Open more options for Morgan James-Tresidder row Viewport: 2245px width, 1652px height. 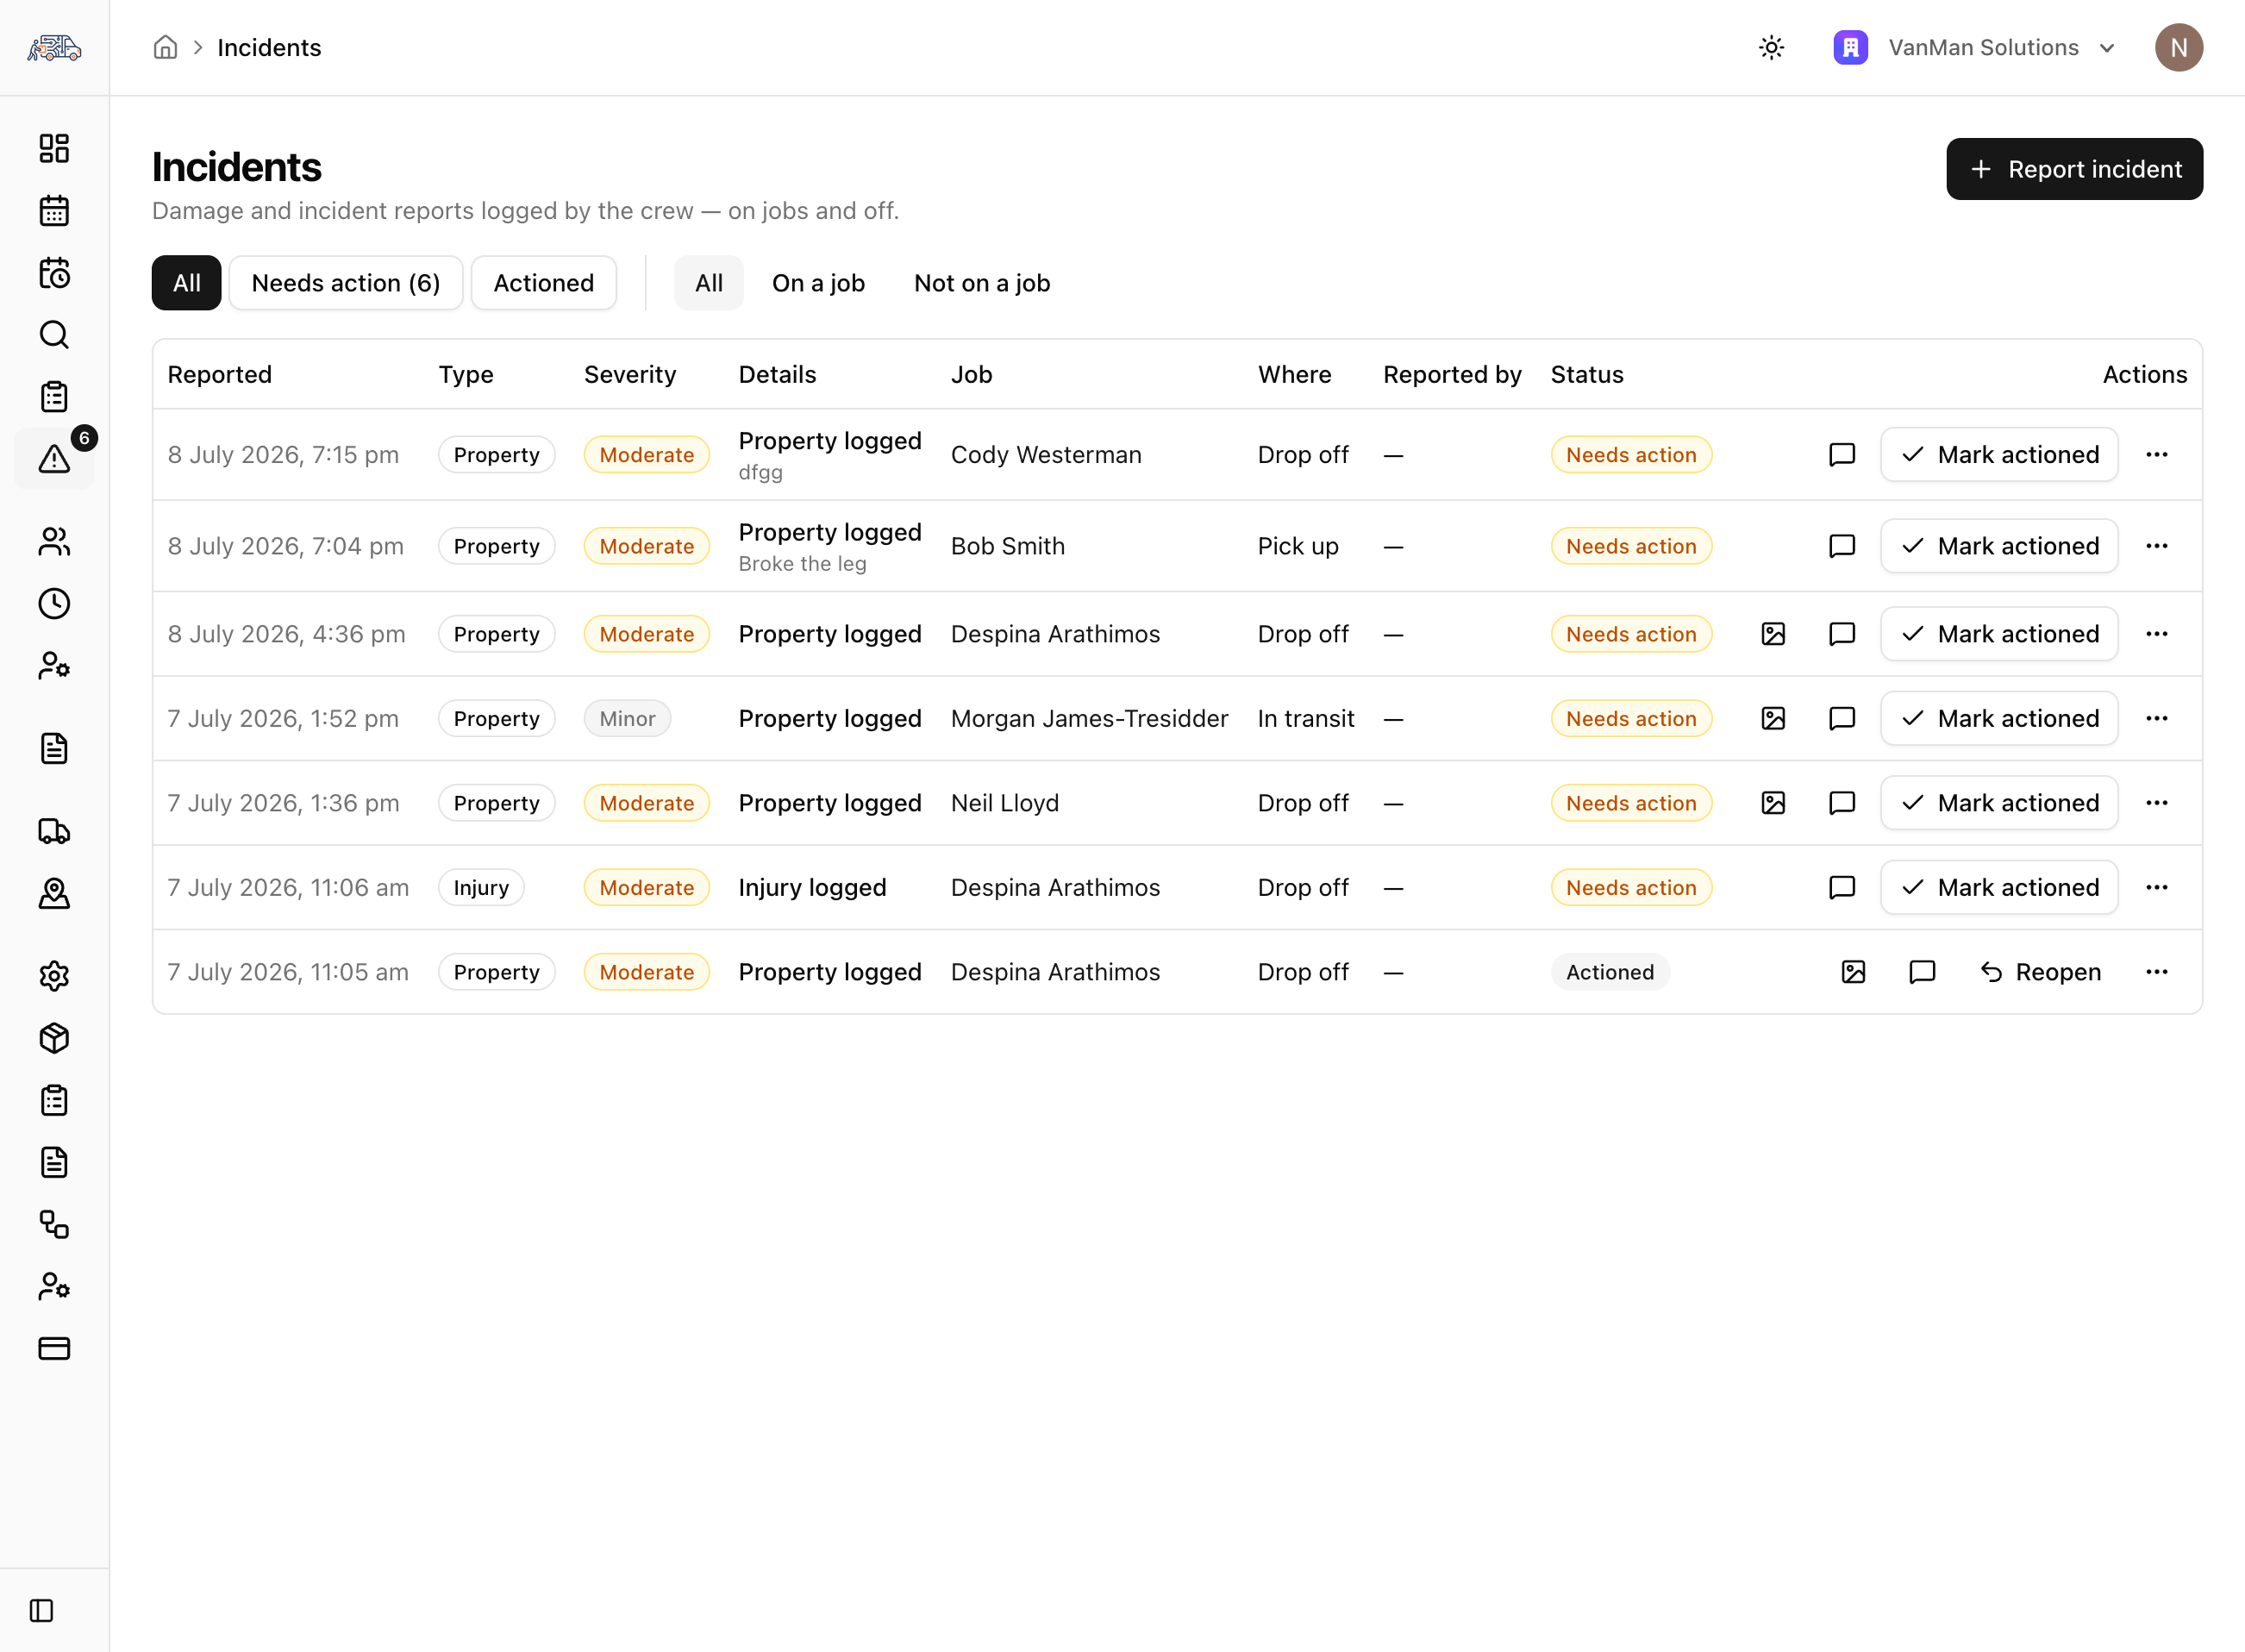2156,718
